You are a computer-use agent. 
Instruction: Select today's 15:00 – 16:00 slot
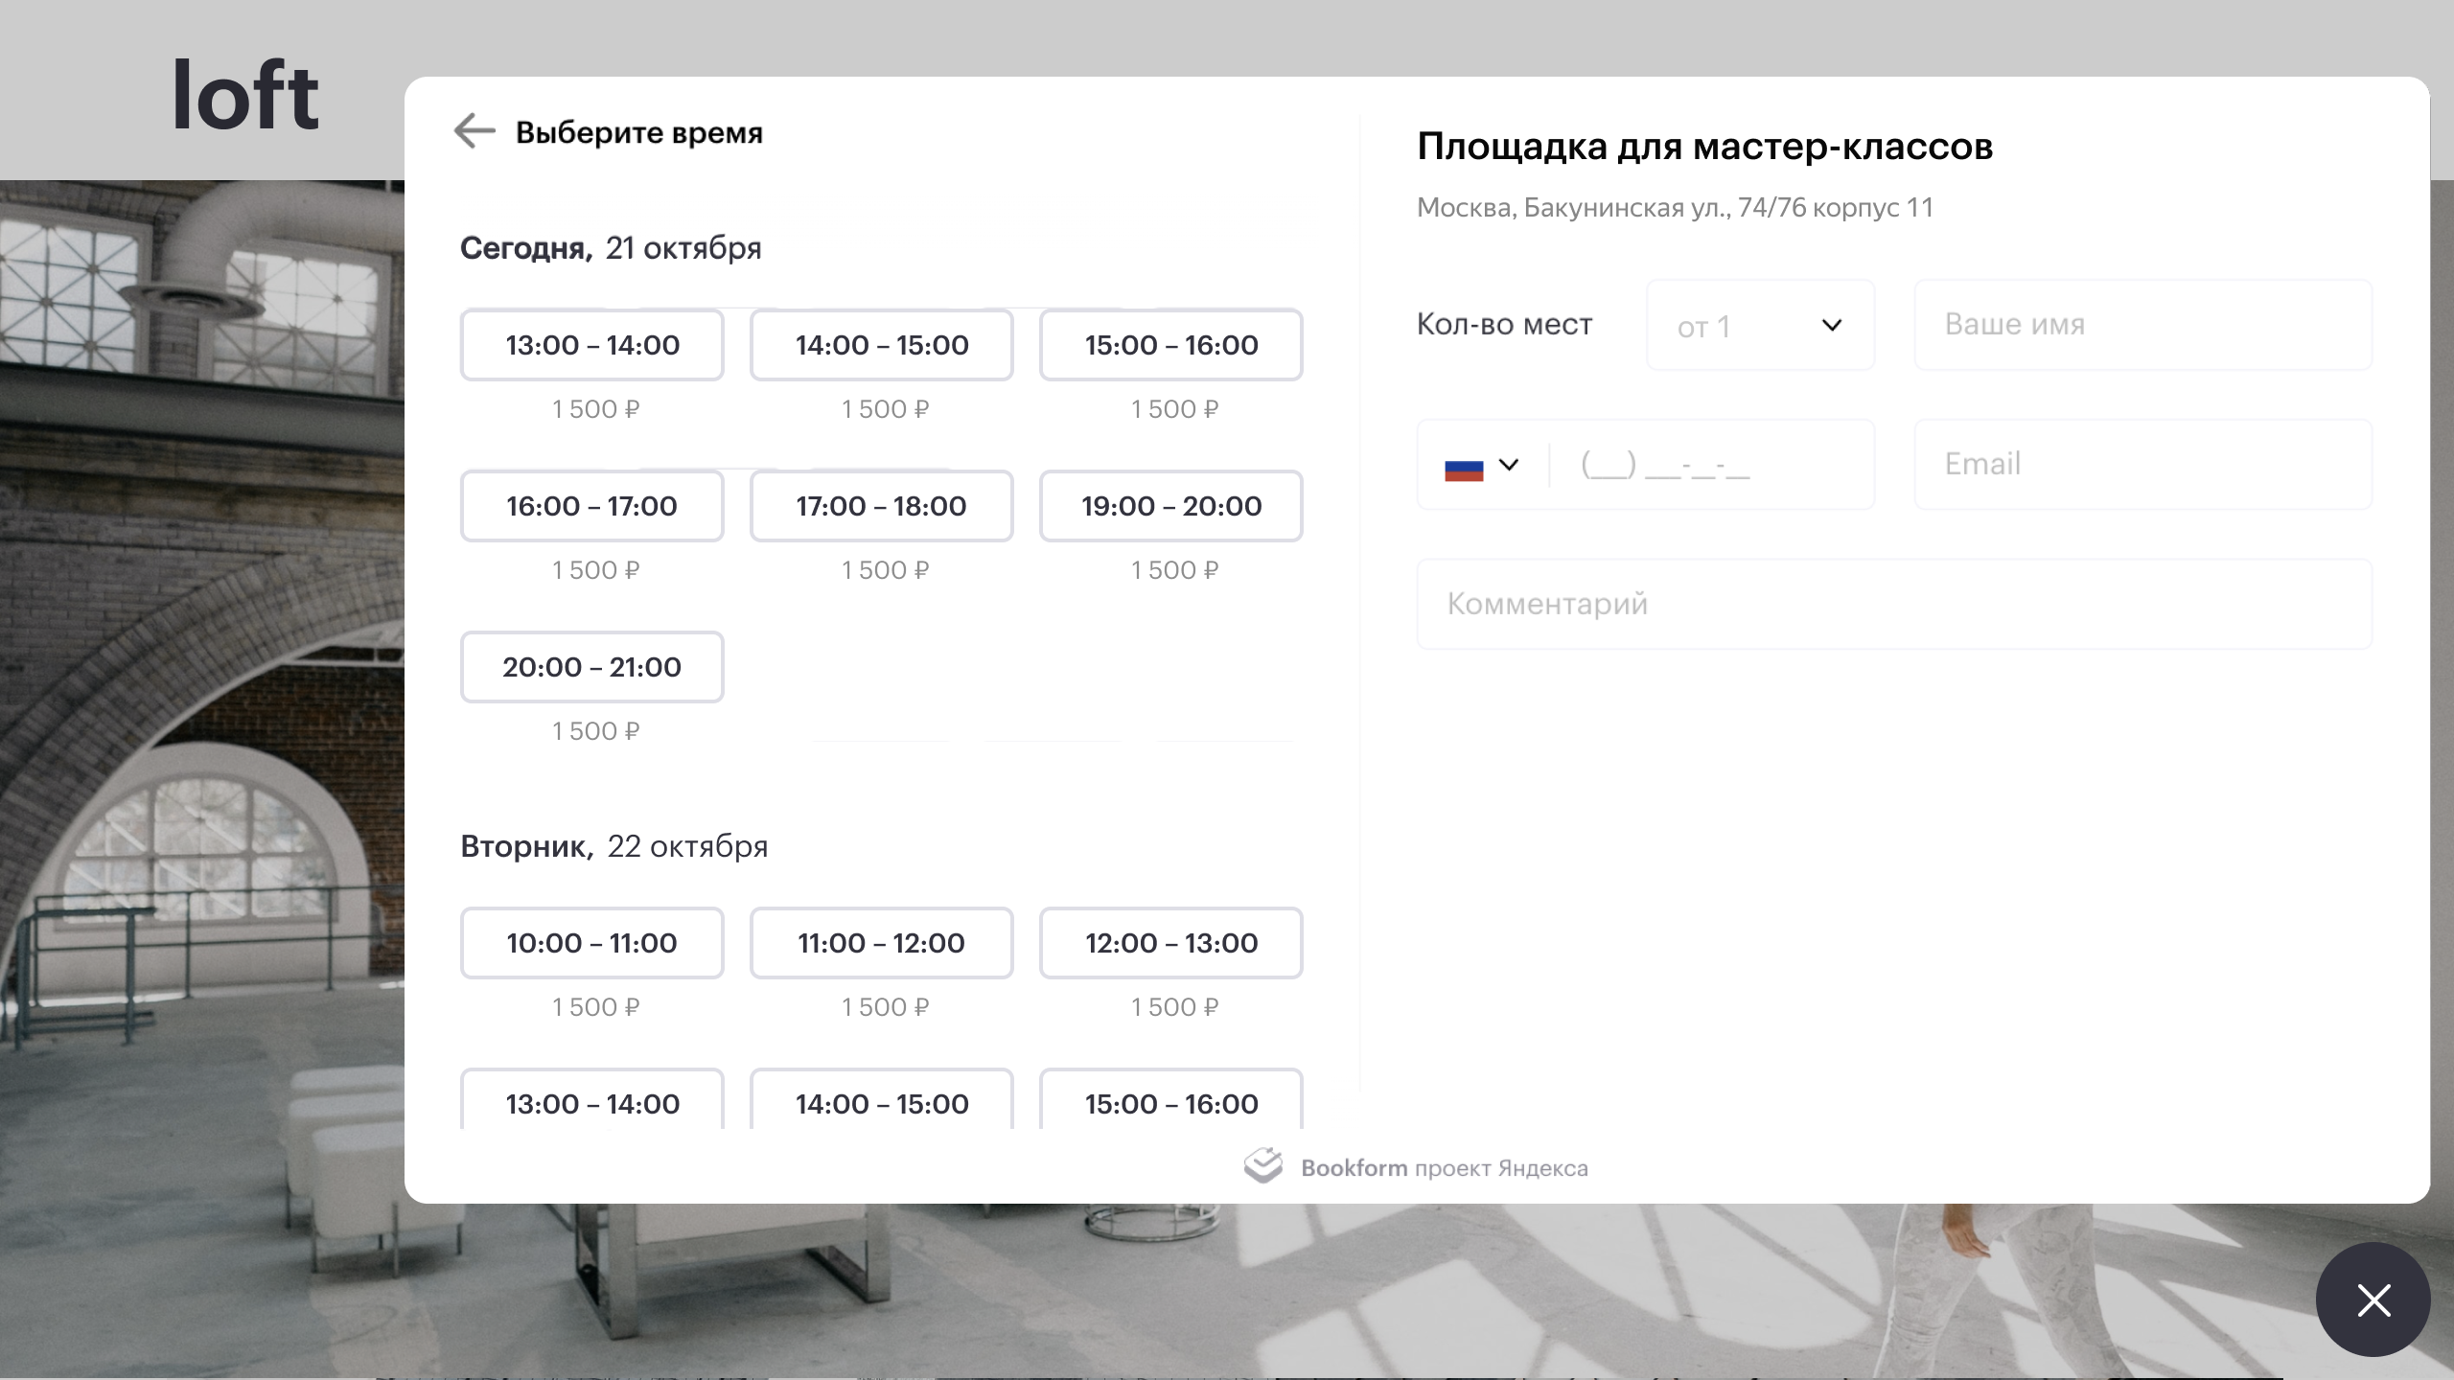pos(1171,344)
